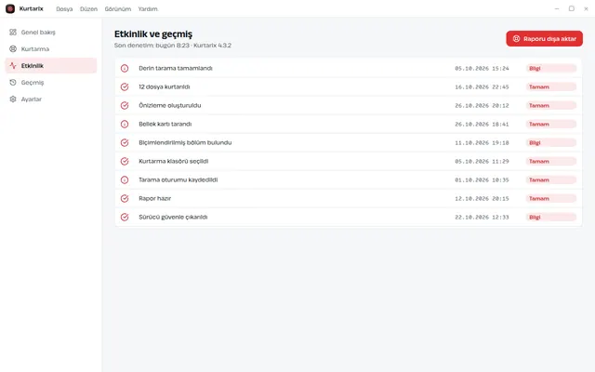Select the 'Biçimlendirilmiş bölüm bulundu' entry text
595x372 pixels.
pyautogui.click(x=185, y=142)
